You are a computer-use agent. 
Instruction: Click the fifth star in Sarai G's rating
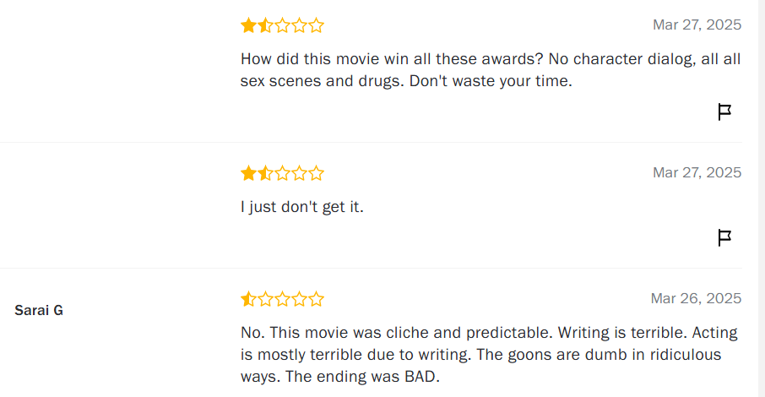(316, 299)
